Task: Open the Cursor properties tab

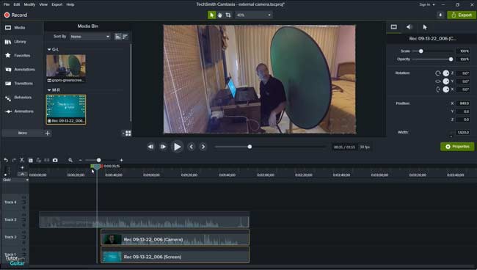Action: (x=425, y=27)
